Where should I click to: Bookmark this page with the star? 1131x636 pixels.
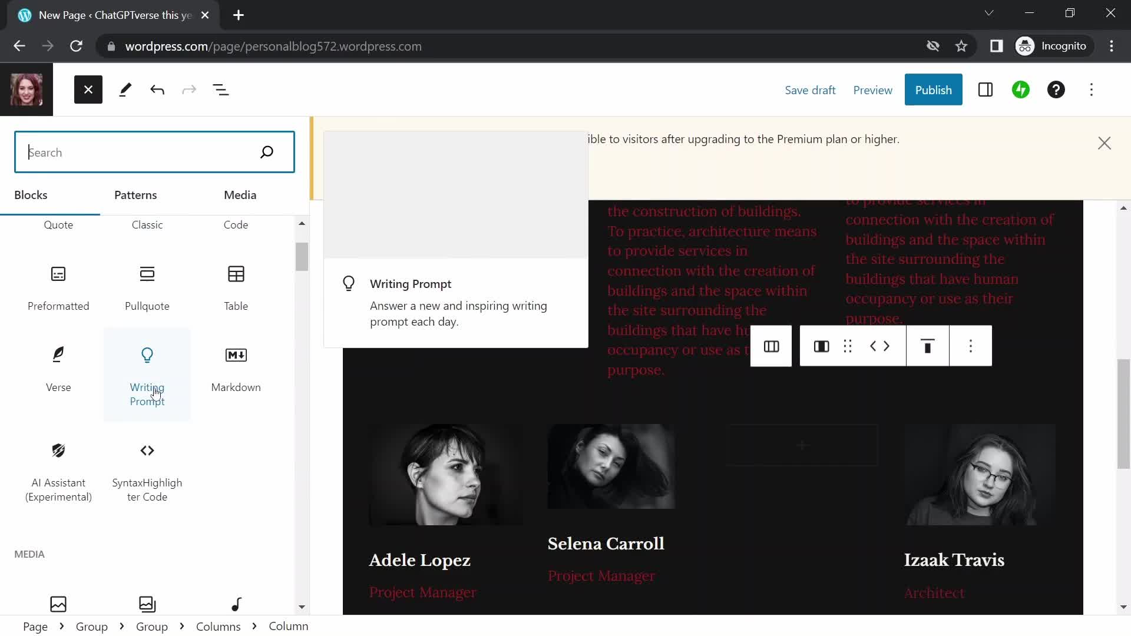coord(961,46)
